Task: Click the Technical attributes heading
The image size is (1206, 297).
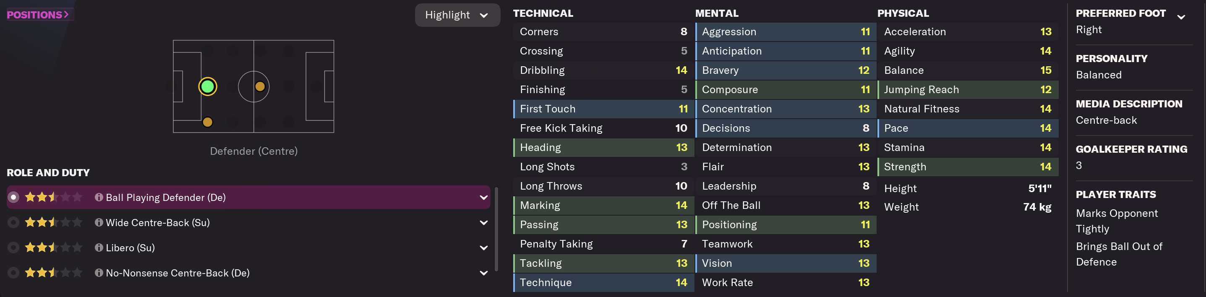Action: pos(543,13)
